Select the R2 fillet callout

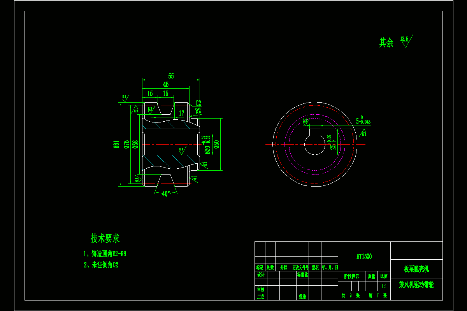point(198,110)
